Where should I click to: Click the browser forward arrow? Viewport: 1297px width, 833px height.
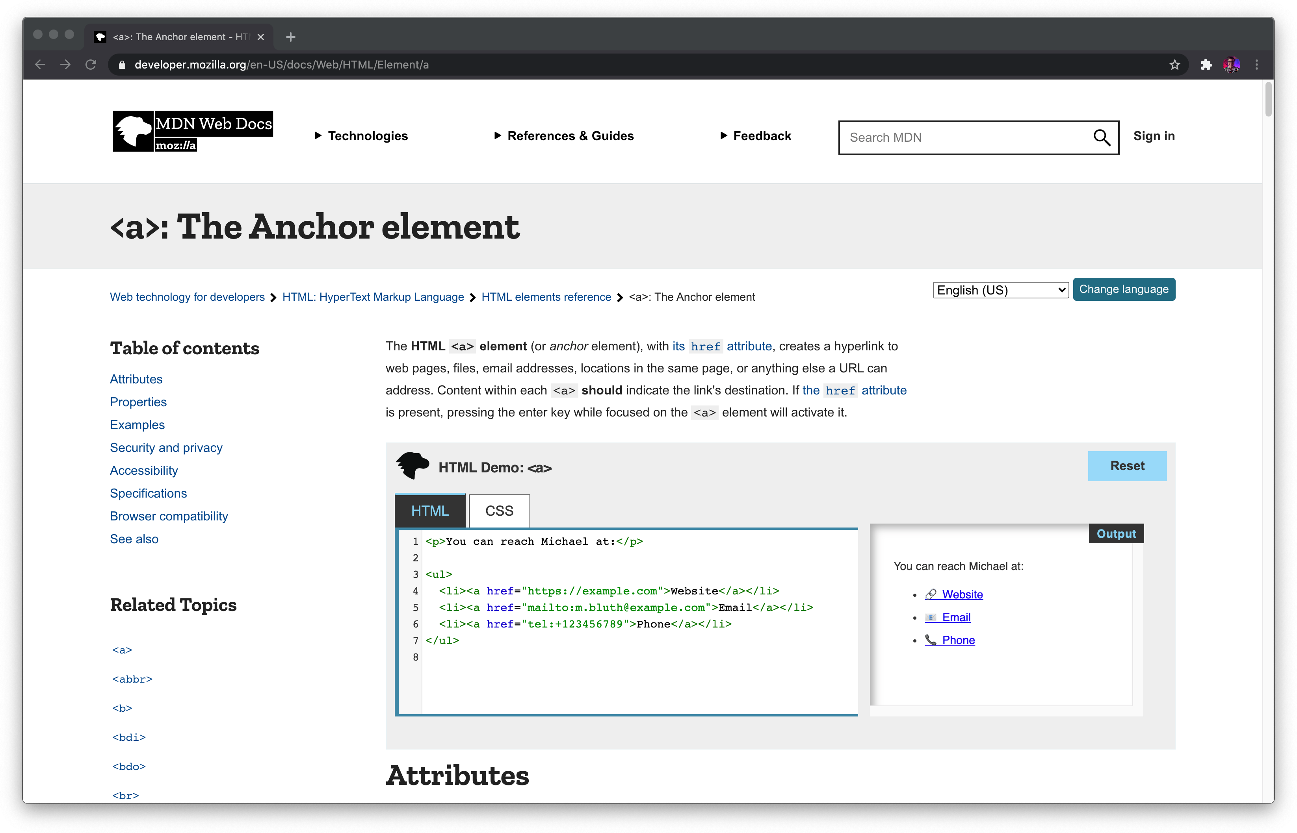(65, 65)
